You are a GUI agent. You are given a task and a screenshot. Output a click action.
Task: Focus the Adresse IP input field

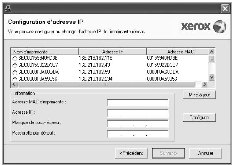pos(137,113)
